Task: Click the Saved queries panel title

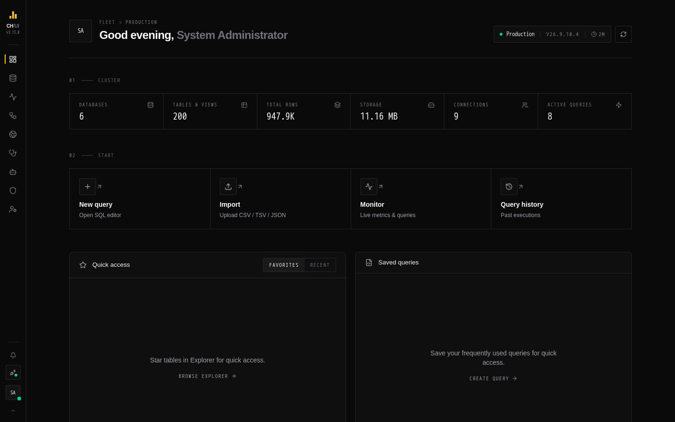Action: (398, 263)
